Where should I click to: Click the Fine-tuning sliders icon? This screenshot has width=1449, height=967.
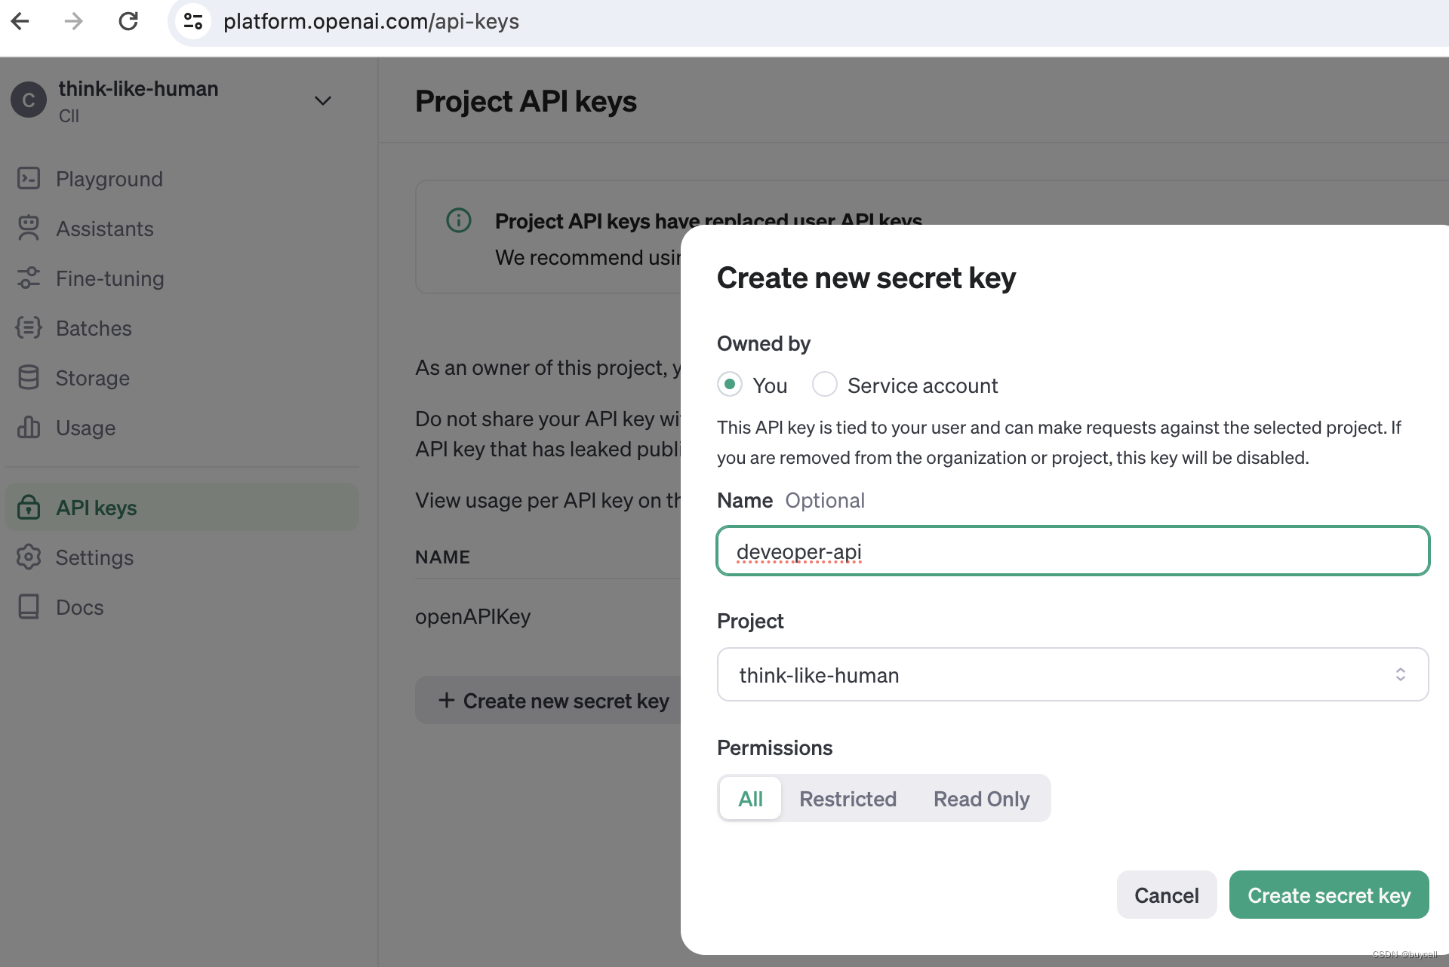[x=29, y=278]
